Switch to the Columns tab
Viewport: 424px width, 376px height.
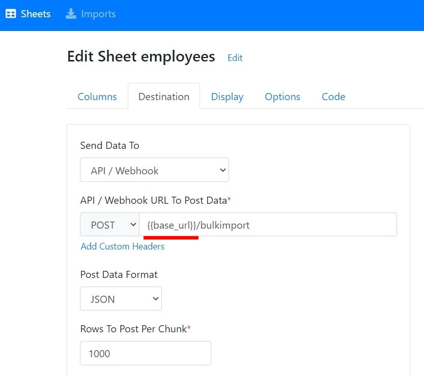coord(97,97)
